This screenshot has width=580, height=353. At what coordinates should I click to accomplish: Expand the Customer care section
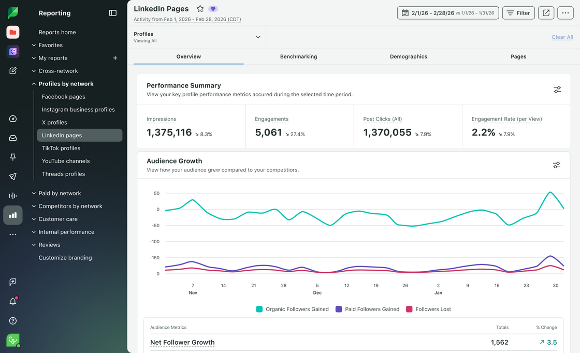point(55,219)
